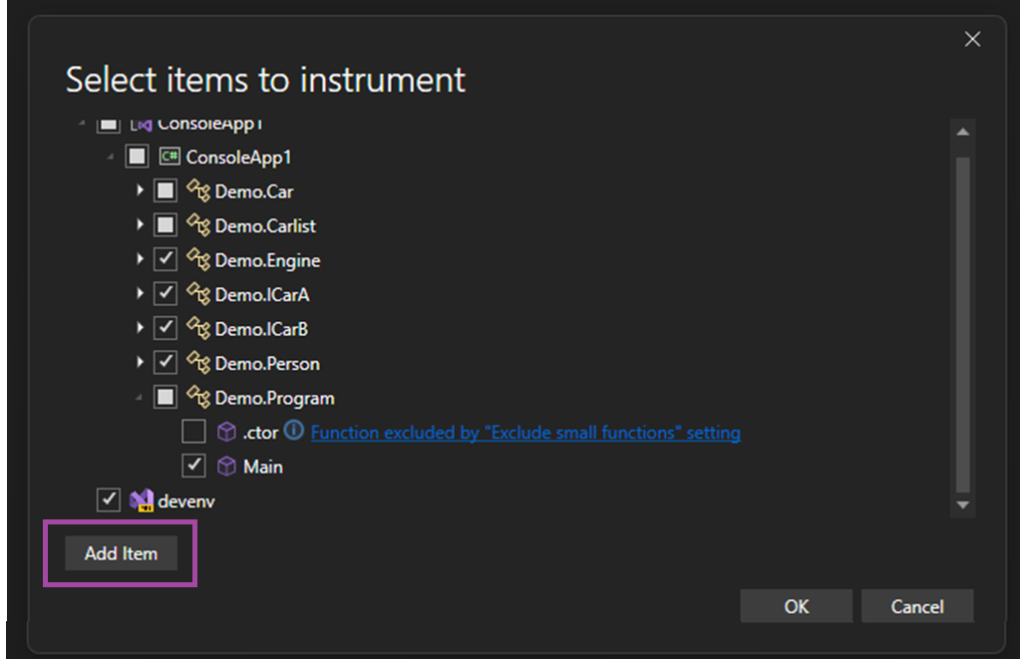Expand the Demo.ICarB tree node

141,329
